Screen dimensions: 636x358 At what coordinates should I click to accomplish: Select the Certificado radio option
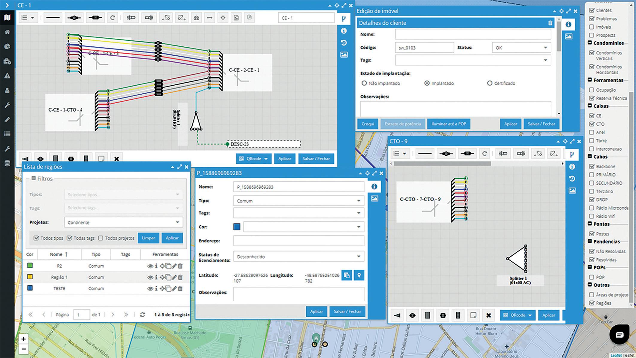coord(489,83)
